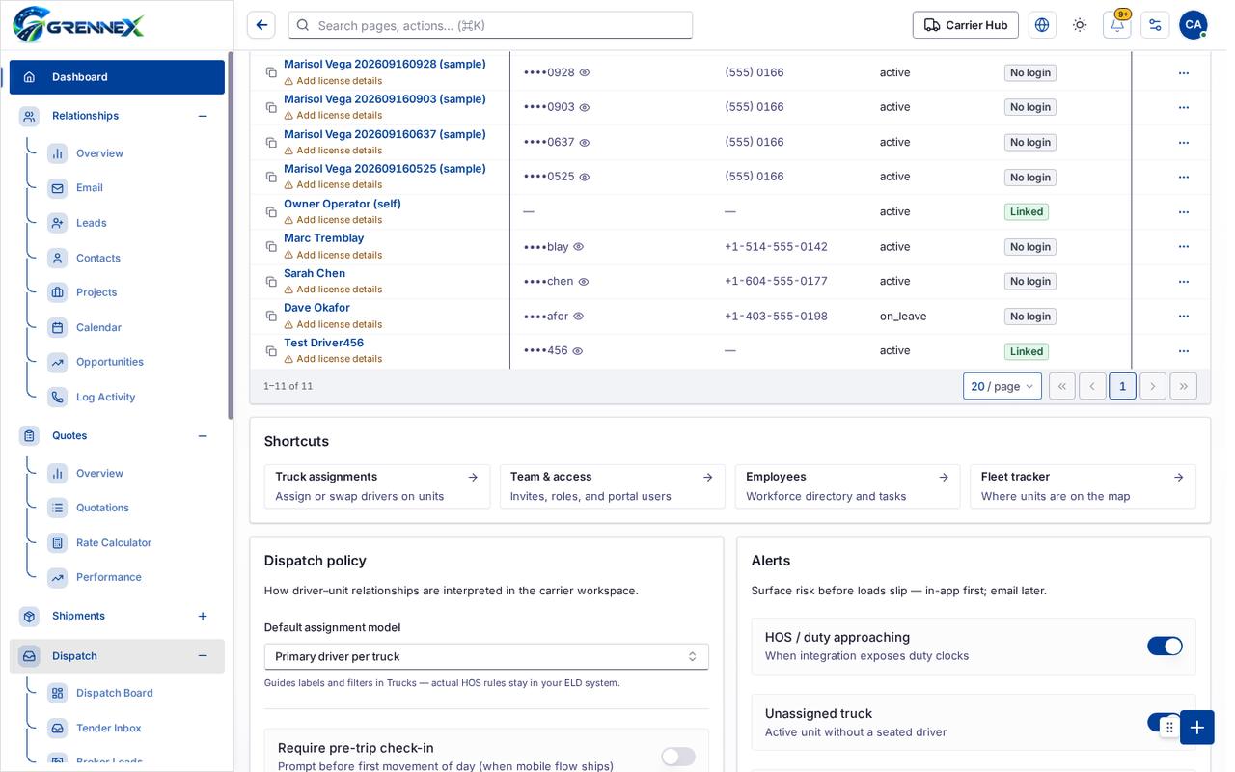The width and height of the screenshot is (1235, 772).
Task: Click the search pages input field
Action: [x=490, y=25]
